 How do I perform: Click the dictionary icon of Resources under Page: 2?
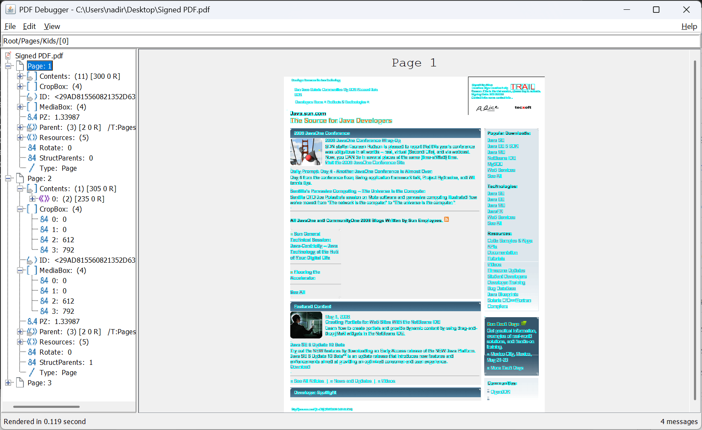pos(32,342)
